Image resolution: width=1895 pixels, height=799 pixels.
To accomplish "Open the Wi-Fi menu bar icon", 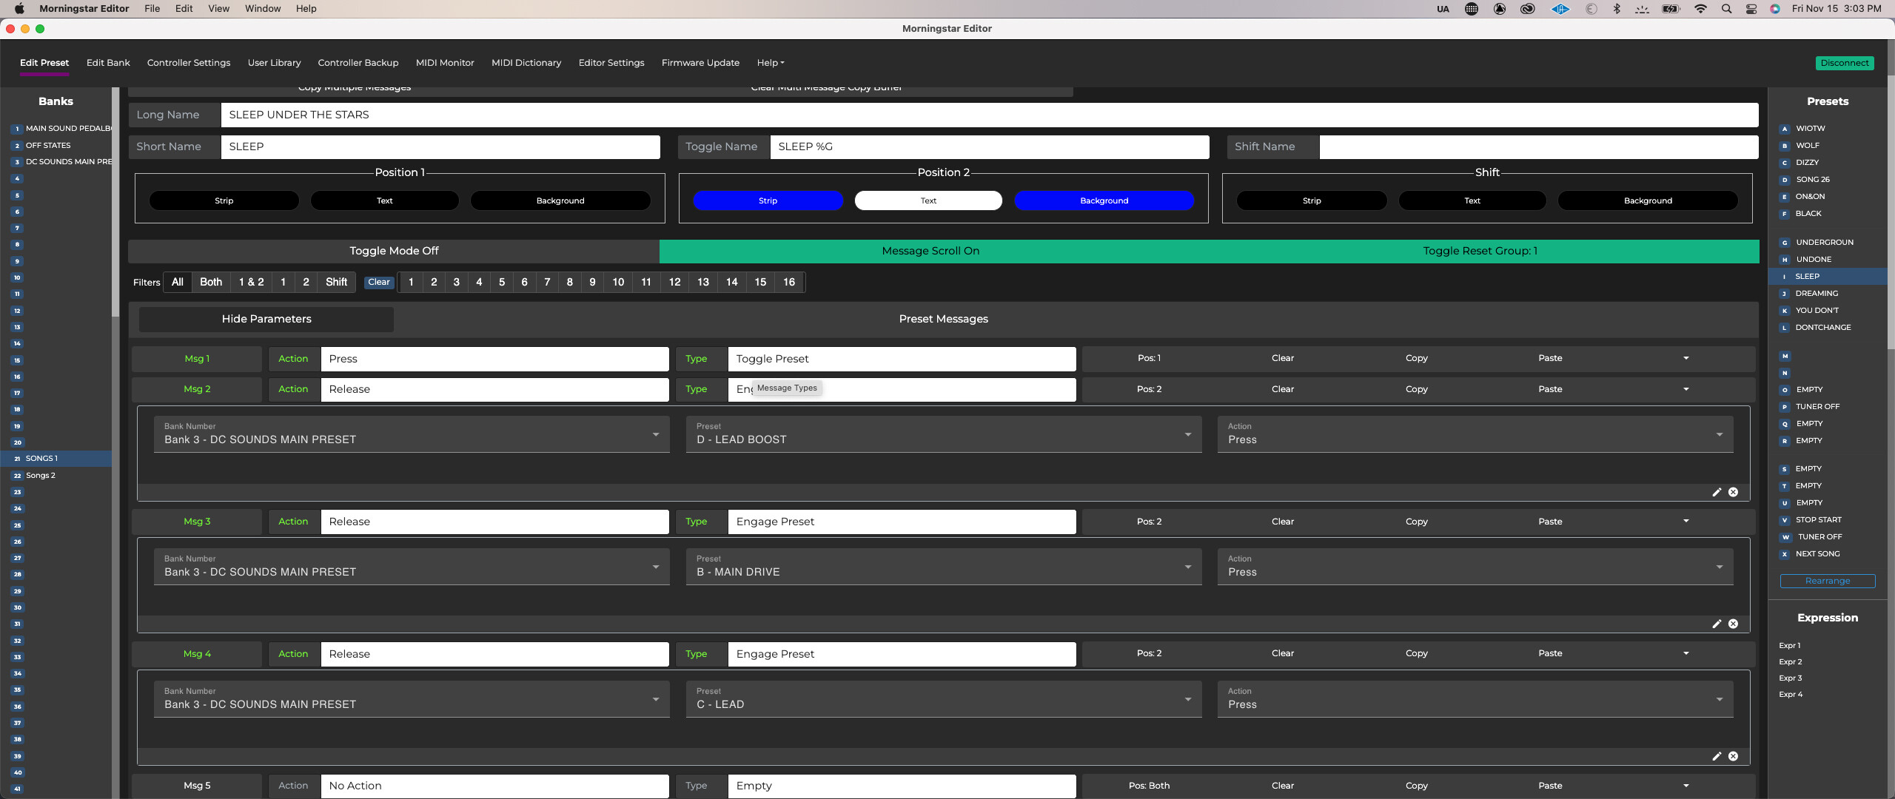I will (x=1700, y=9).
